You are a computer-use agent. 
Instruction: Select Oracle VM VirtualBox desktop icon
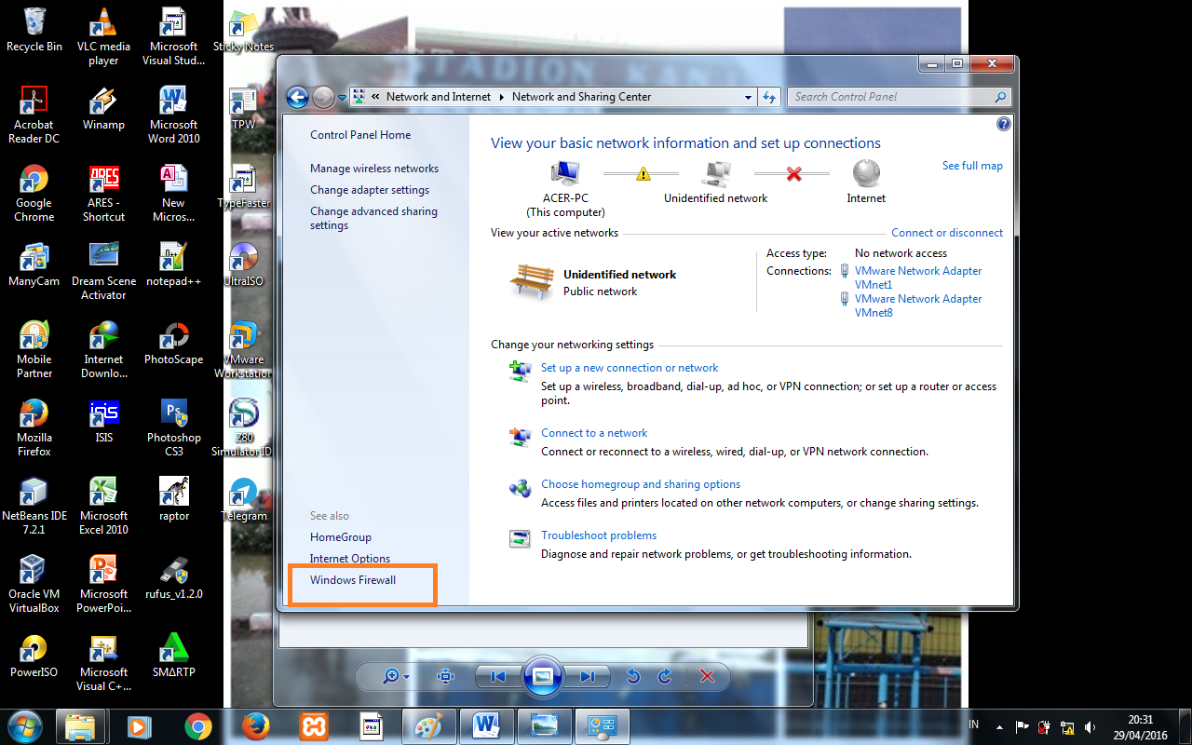point(34,584)
